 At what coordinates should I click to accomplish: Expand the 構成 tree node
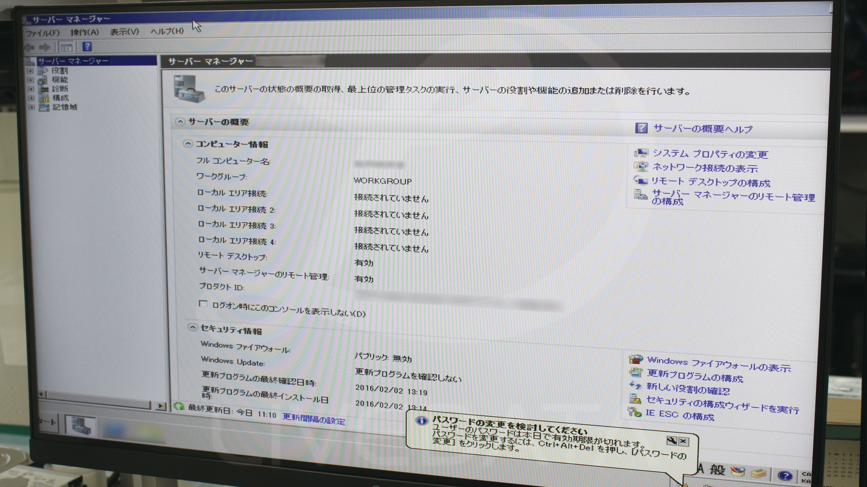point(31,98)
